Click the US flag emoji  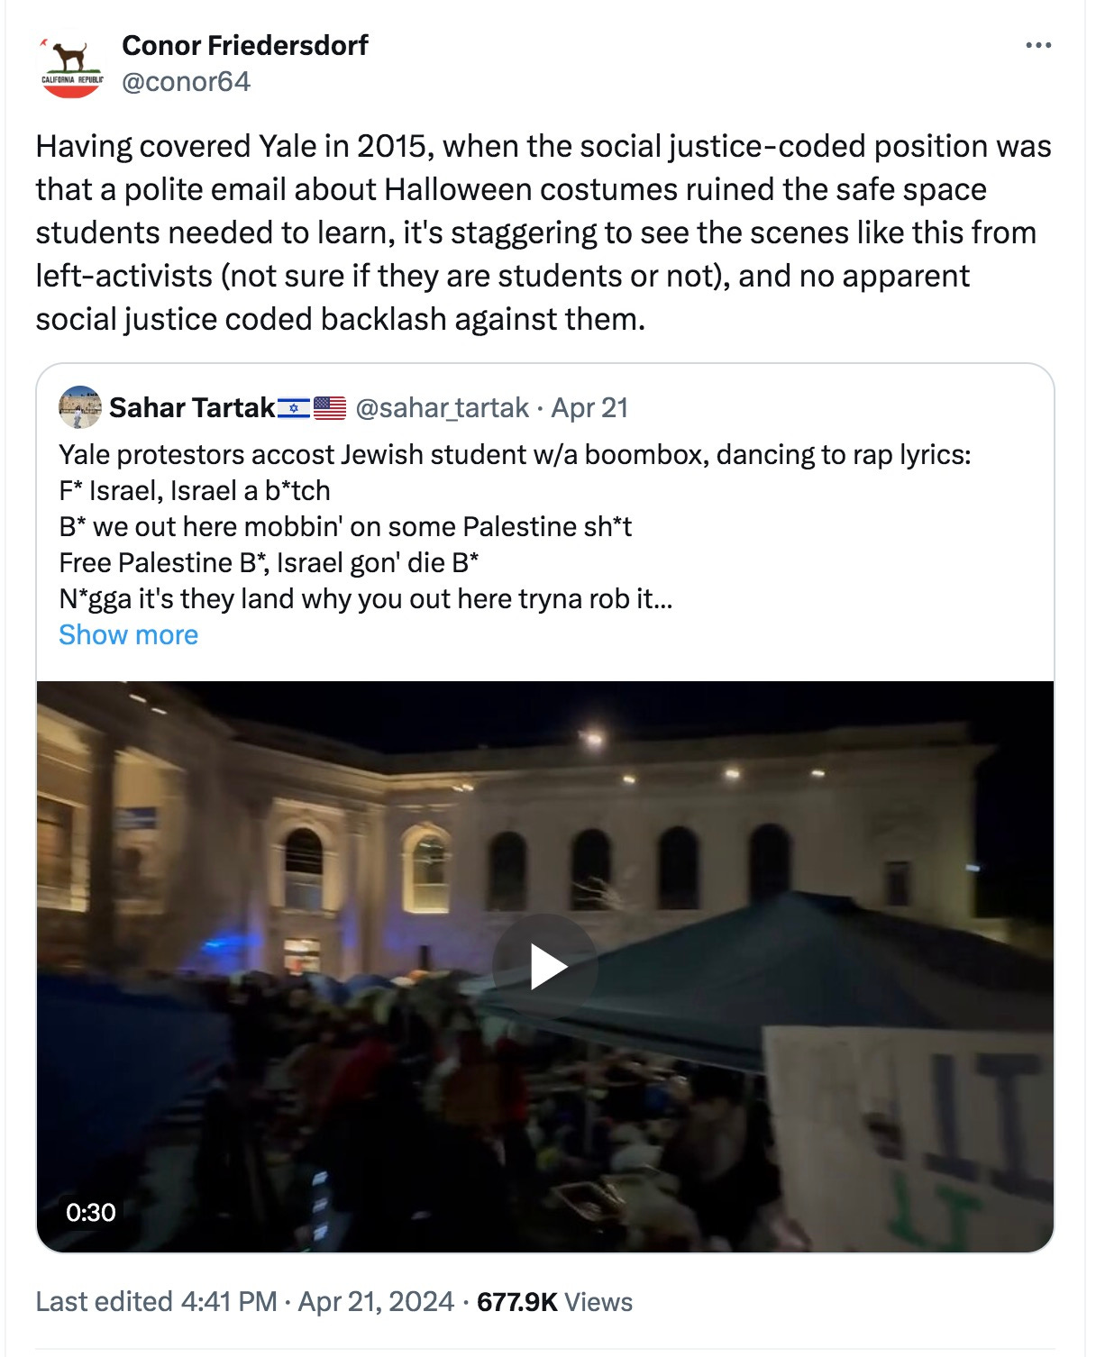330,408
